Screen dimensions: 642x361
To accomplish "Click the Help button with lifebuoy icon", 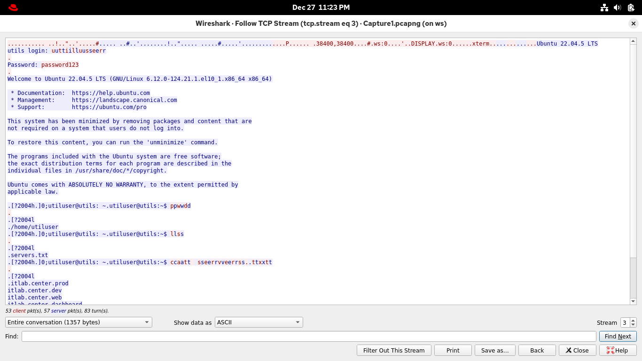I will tap(617, 350).
